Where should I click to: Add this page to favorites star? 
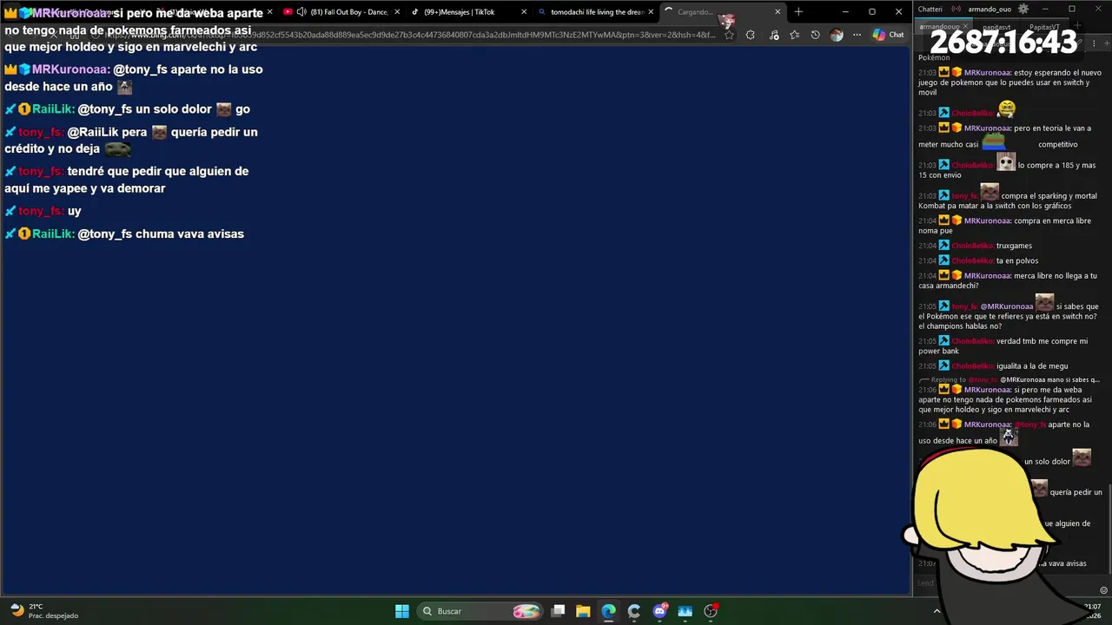pos(729,35)
